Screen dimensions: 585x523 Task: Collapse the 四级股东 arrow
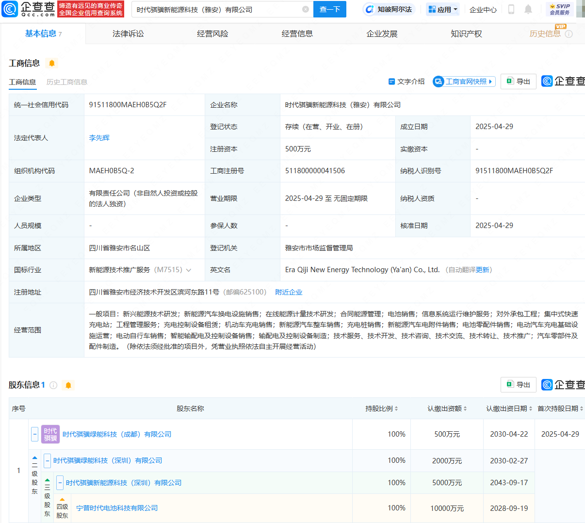[x=62, y=500]
